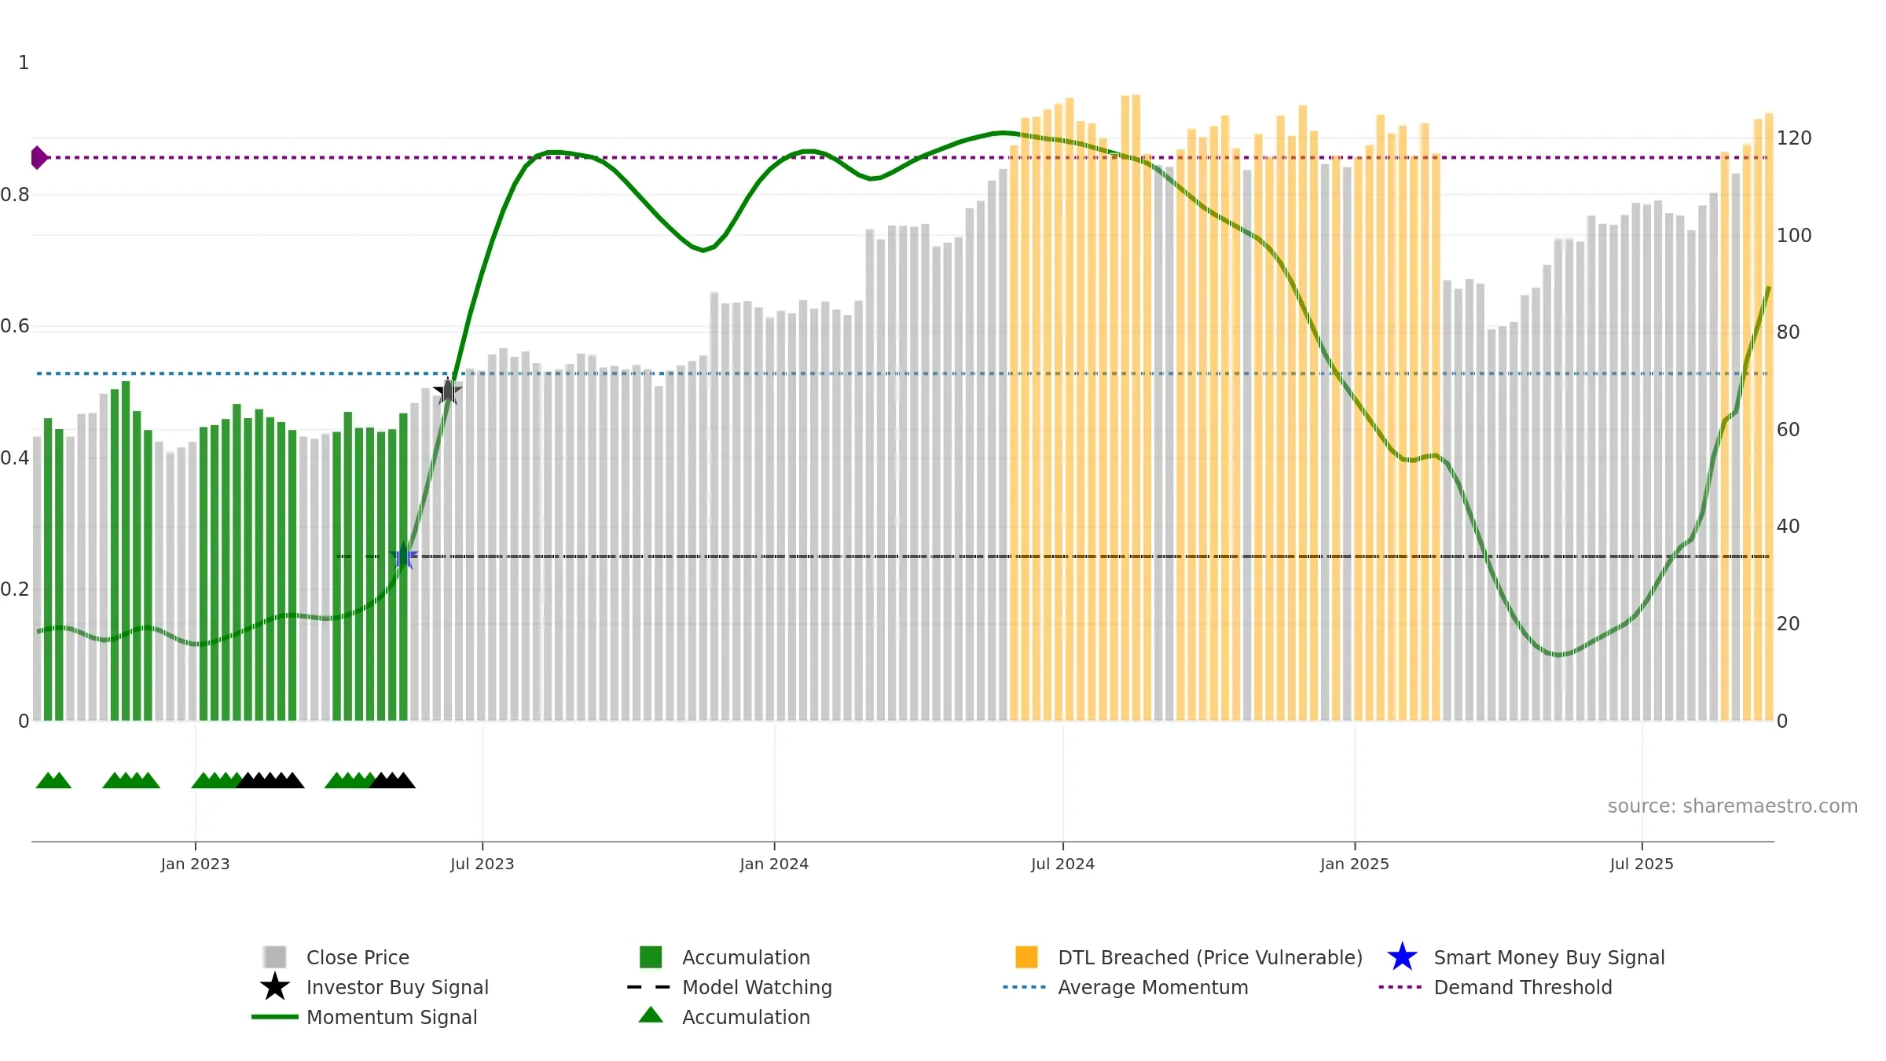The image size is (1886, 1061).
Task: Click the leftmost green accumulation triangle marker
Action: click(46, 780)
